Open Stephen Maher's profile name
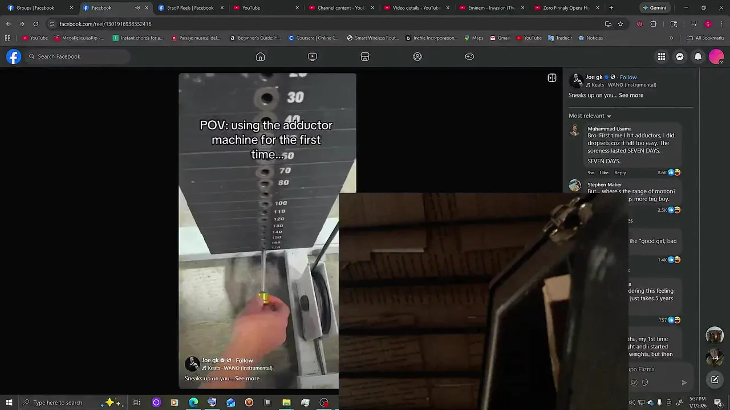 pos(605,184)
